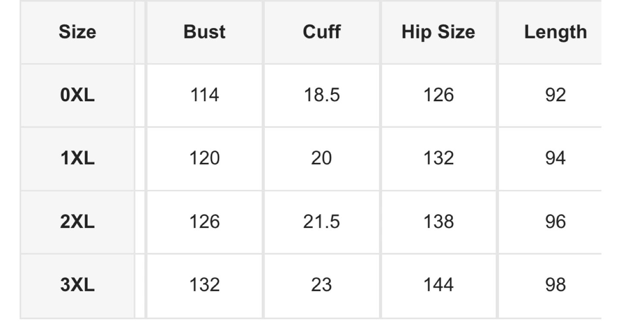The height and width of the screenshot is (324, 621).
Task: Click the 2XL size row label
Action: tap(77, 222)
